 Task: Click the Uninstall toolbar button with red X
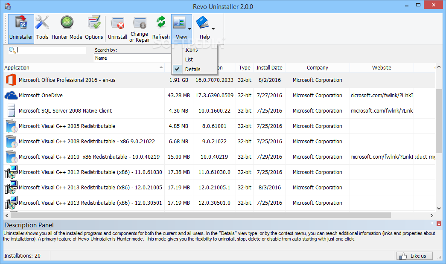117,29
